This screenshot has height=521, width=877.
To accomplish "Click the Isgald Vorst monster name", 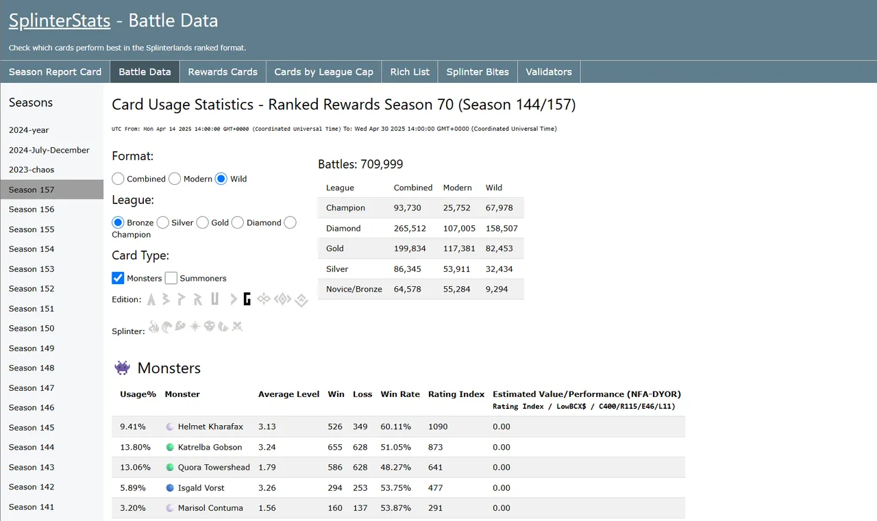I will pos(201,488).
